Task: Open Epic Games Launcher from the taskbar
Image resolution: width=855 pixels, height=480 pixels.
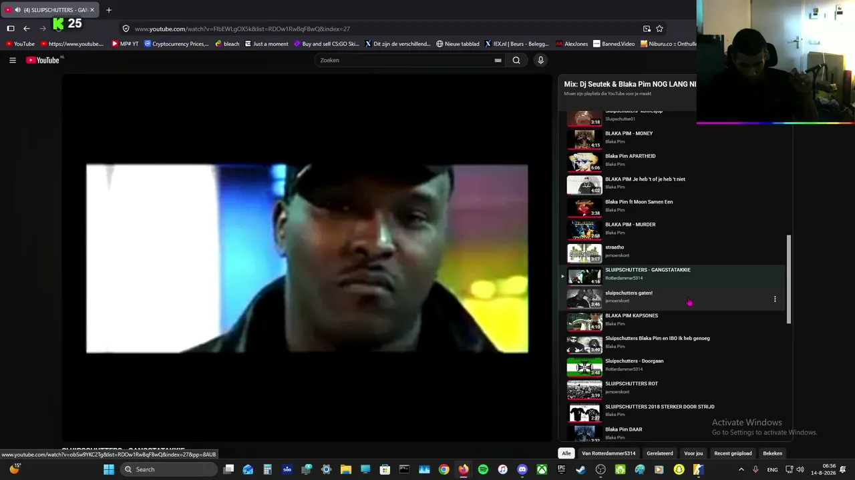Action: [562, 469]
